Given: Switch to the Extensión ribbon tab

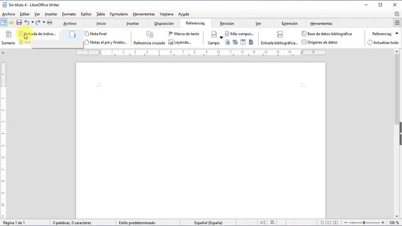Looking at the screenshot, I should (290, 23).
